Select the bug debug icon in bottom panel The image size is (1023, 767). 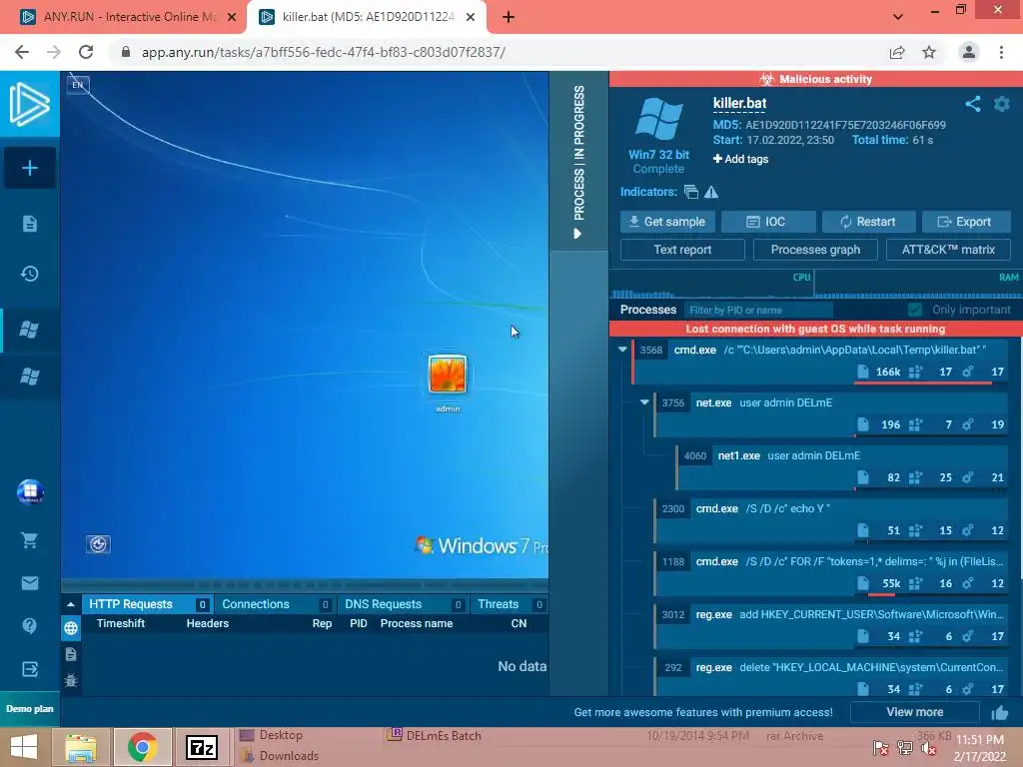pyautogui.click(x=71, y=680)
